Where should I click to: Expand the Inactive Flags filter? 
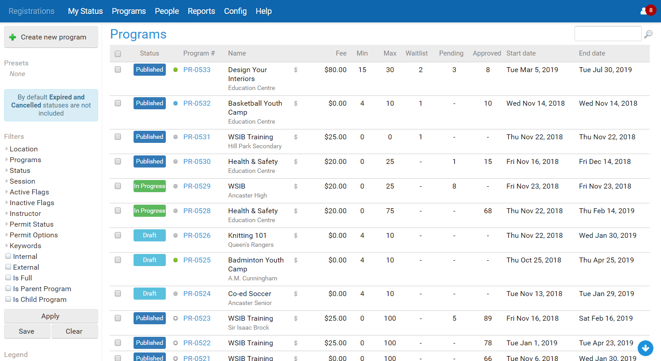coord(29,203)
